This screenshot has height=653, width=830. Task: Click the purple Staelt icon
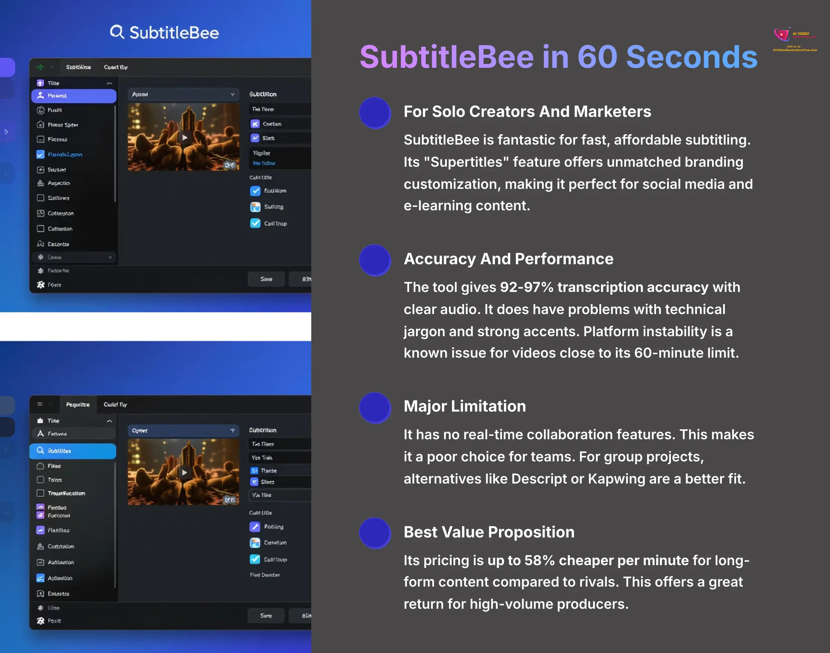coord(255,138)
